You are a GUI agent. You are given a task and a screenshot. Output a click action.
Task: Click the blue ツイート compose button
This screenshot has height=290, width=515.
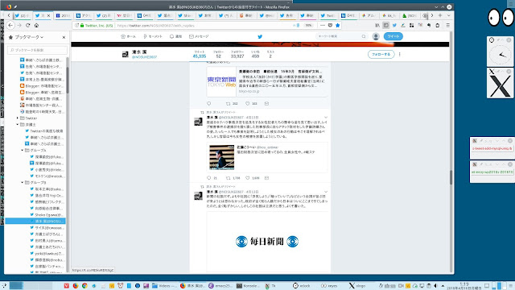point(393,36)
